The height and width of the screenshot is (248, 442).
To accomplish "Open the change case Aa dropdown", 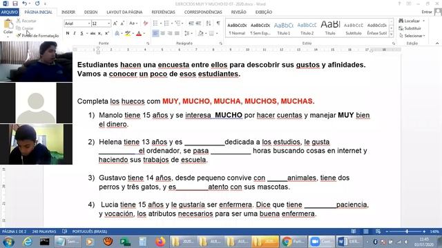I will coord(133,23).
